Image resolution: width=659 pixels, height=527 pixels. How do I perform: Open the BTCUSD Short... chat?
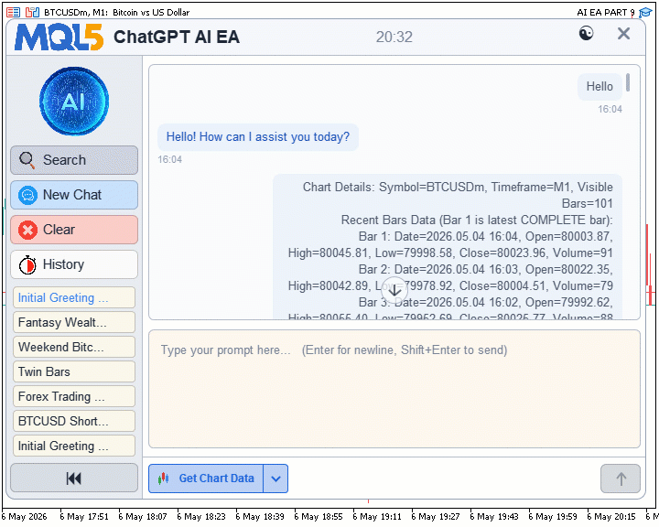[74, 421]
